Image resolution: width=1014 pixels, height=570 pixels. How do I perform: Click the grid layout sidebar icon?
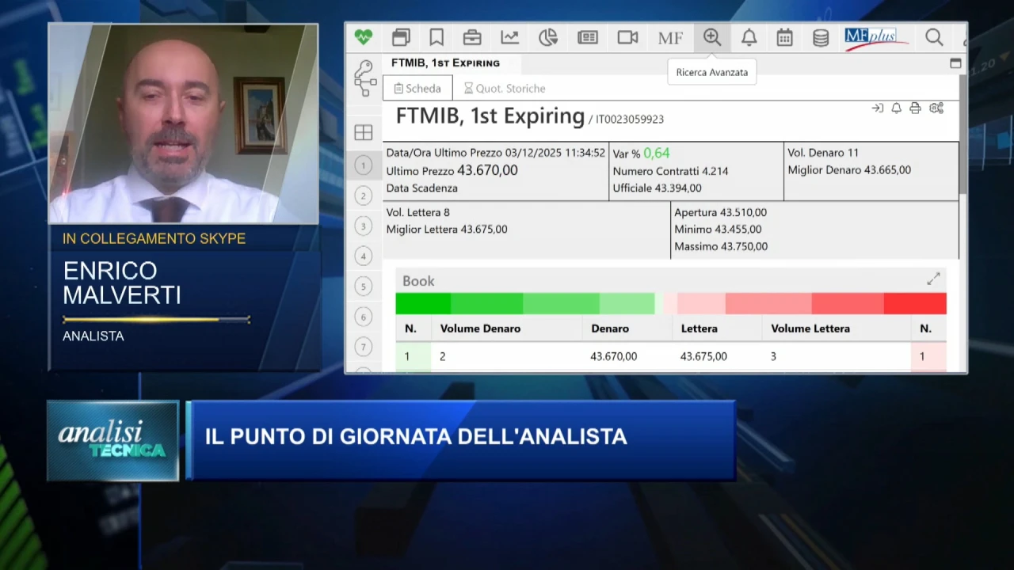pyautogui.click(x=364, y=132)
